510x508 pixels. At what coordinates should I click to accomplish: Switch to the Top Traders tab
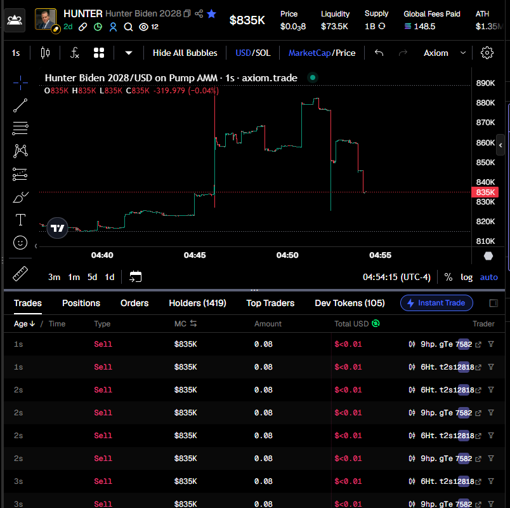coord(270,303)
